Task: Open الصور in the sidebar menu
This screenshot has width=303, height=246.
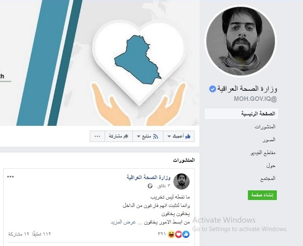Action: pyautogui.click(x=269, y=140)
